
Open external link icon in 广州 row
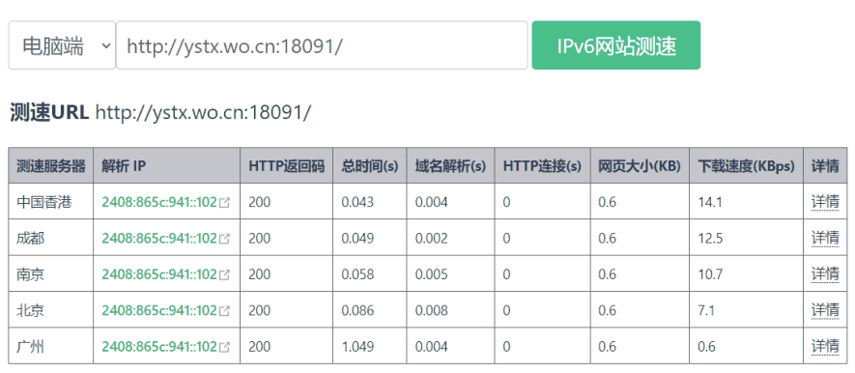pos(224,346)
